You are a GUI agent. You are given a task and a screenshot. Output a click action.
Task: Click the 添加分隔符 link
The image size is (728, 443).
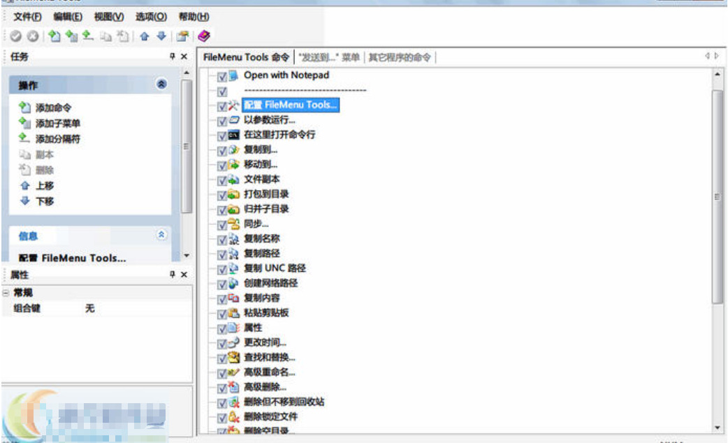pos(58,139)
